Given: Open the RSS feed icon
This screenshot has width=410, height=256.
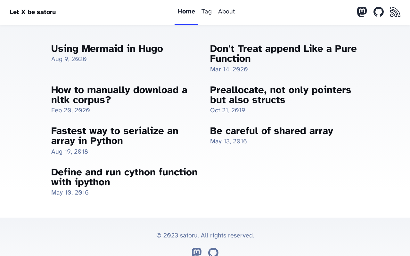Looking at the screenshot, I should pyautogui.click(x=395, y=12).
